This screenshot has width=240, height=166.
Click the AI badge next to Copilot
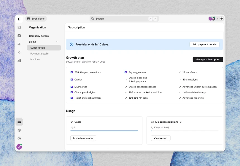coord(72,80)
